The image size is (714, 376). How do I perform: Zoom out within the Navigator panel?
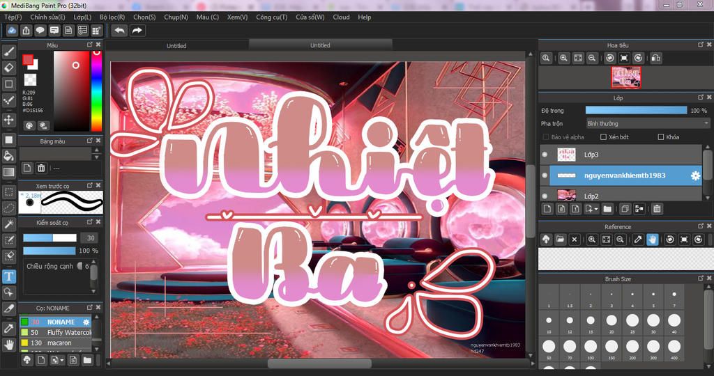[592, 58]
